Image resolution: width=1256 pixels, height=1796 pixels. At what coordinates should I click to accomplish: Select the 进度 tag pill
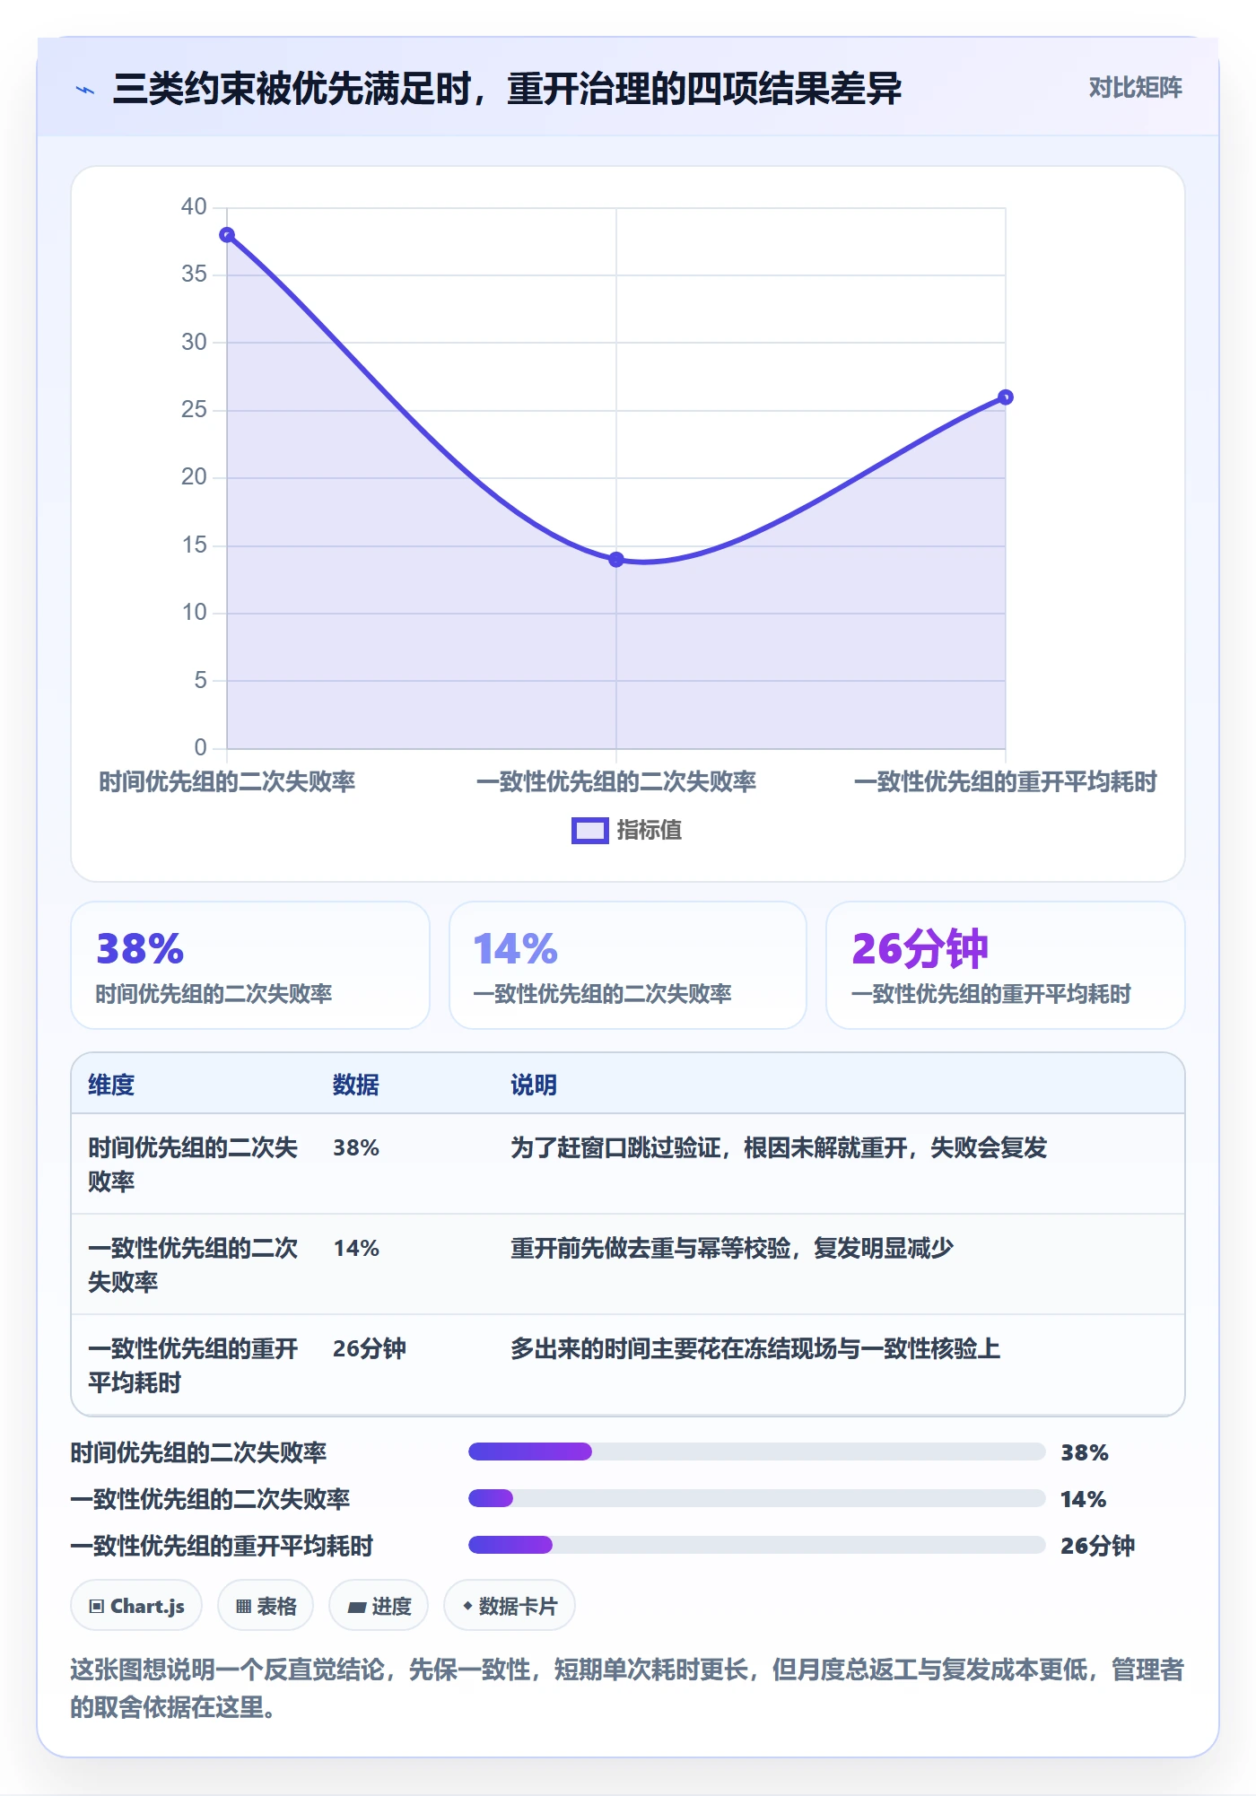coord(379,1606)
